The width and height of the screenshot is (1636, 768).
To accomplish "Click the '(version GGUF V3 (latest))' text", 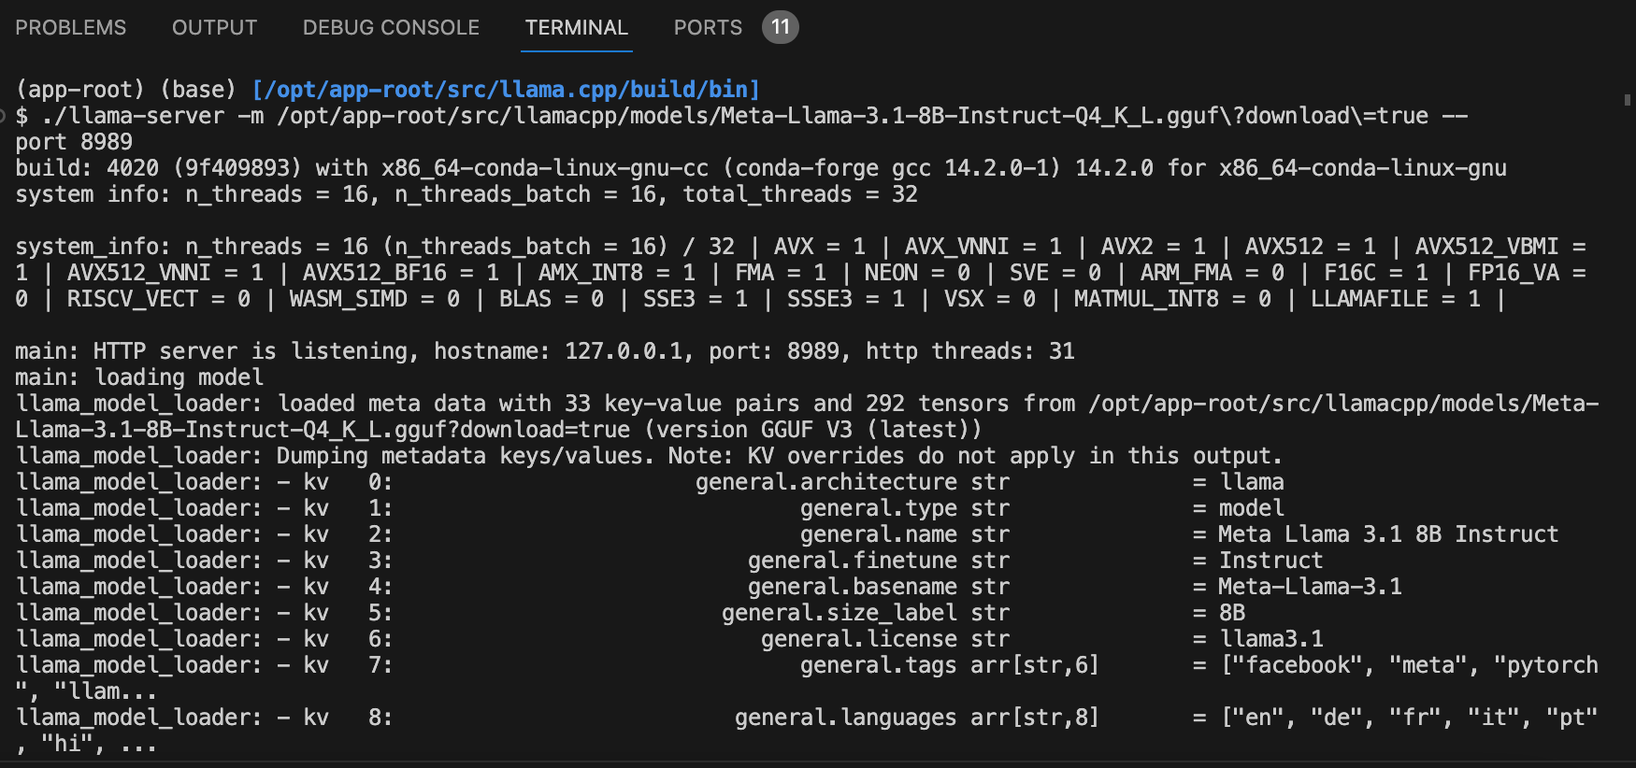I will click(x=813, y=430).
